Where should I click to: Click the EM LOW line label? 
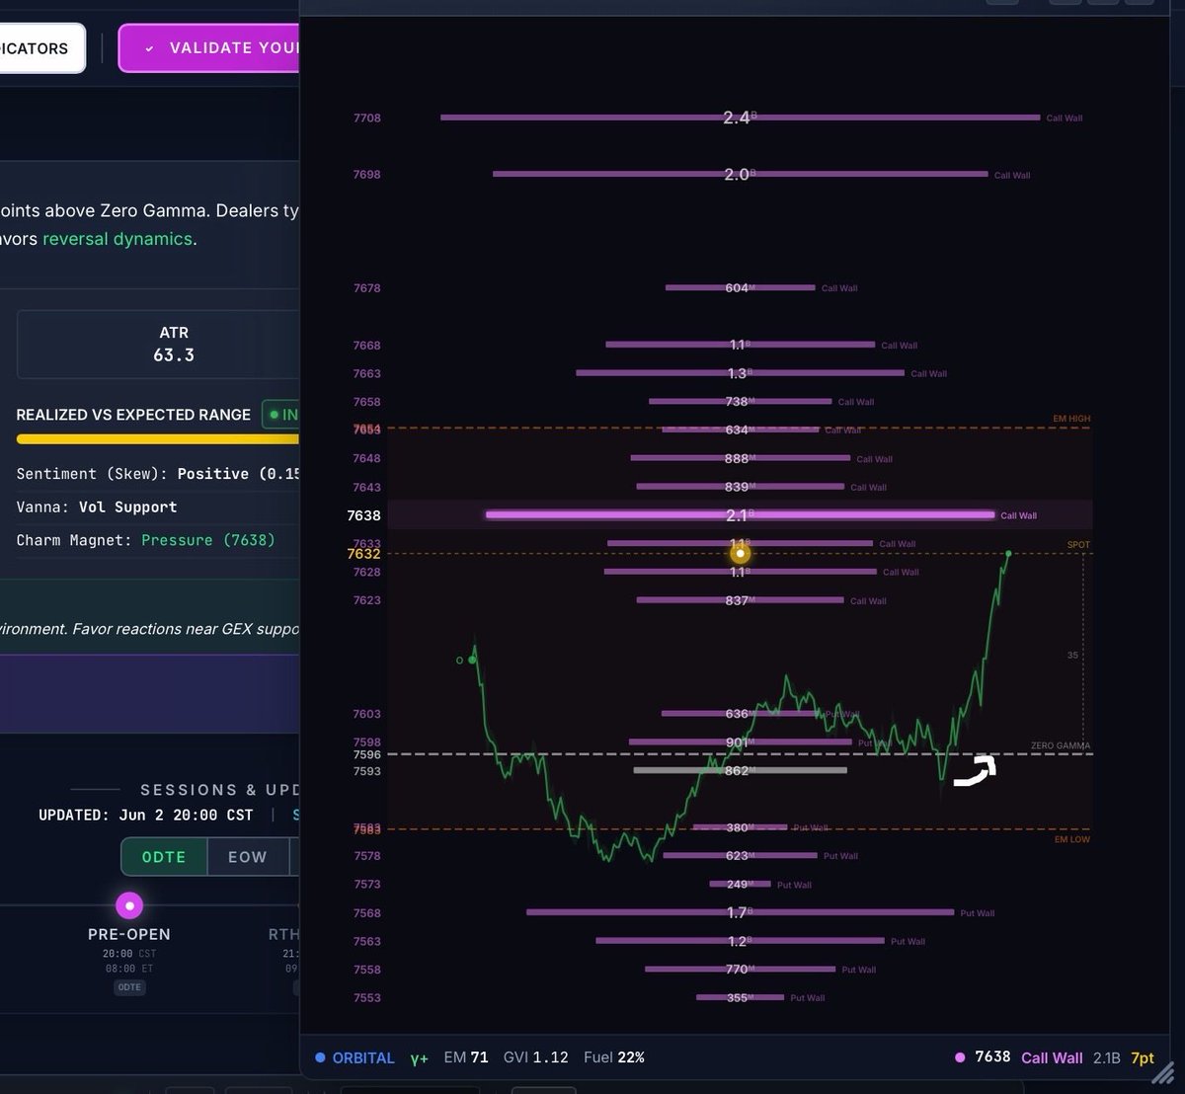tap(1072, 839)
